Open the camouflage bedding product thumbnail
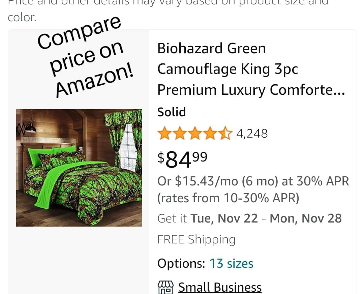 (79, 167)
